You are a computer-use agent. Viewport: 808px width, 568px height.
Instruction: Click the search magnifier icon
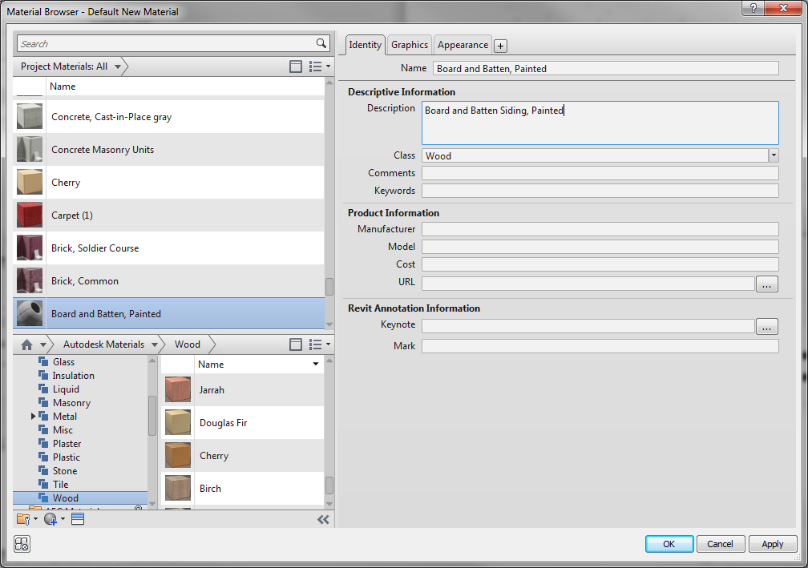click(x=321, y=43)
